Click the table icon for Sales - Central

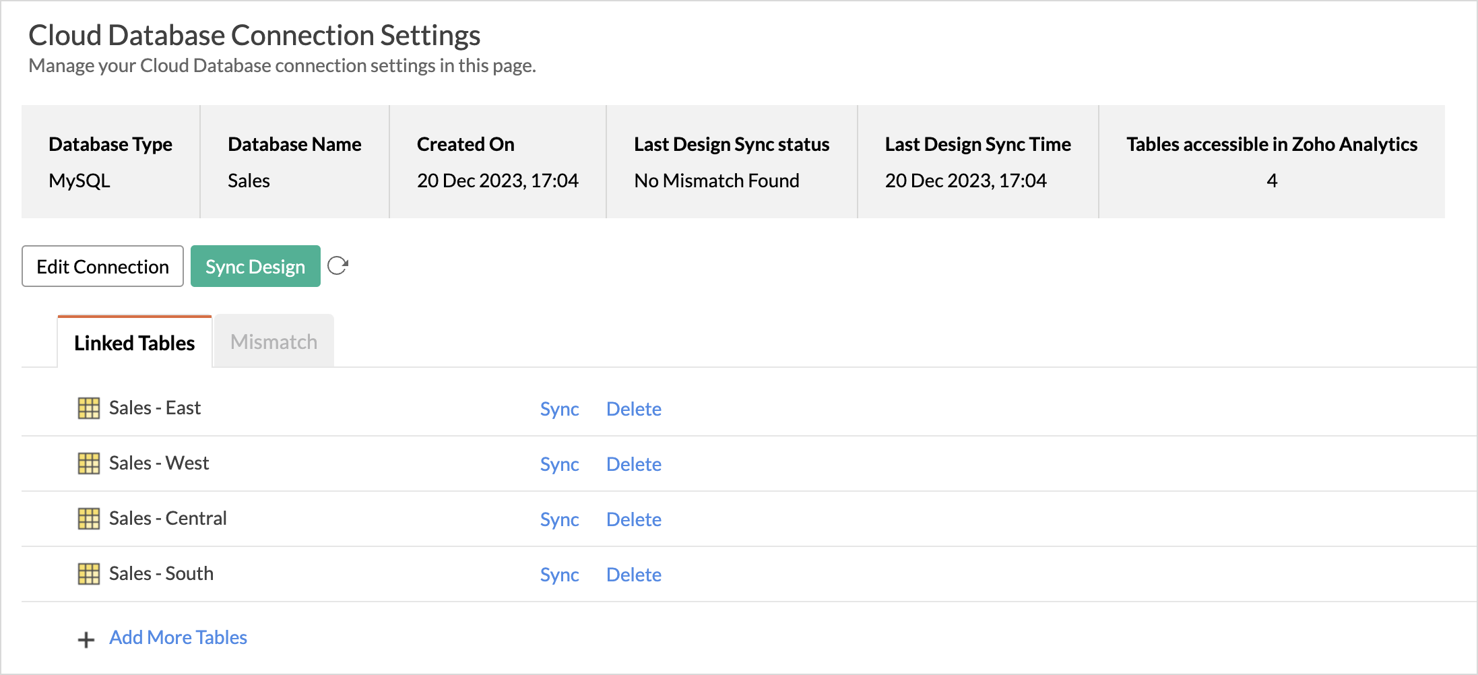point(88,519)
